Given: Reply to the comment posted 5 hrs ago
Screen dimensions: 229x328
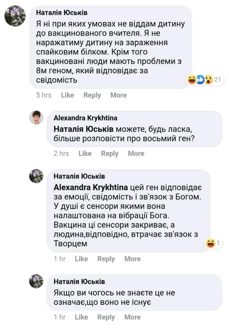Looking at the screenshot, I should 92,95.
